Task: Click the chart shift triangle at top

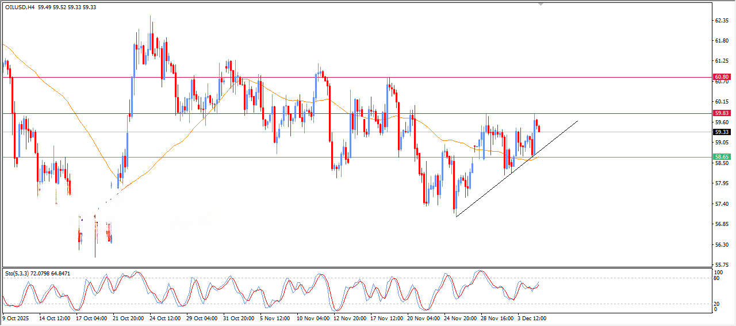Action: (x=540, y=3)
